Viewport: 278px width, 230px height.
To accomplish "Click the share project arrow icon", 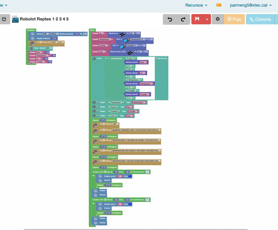I will click(x=4, y=19).
